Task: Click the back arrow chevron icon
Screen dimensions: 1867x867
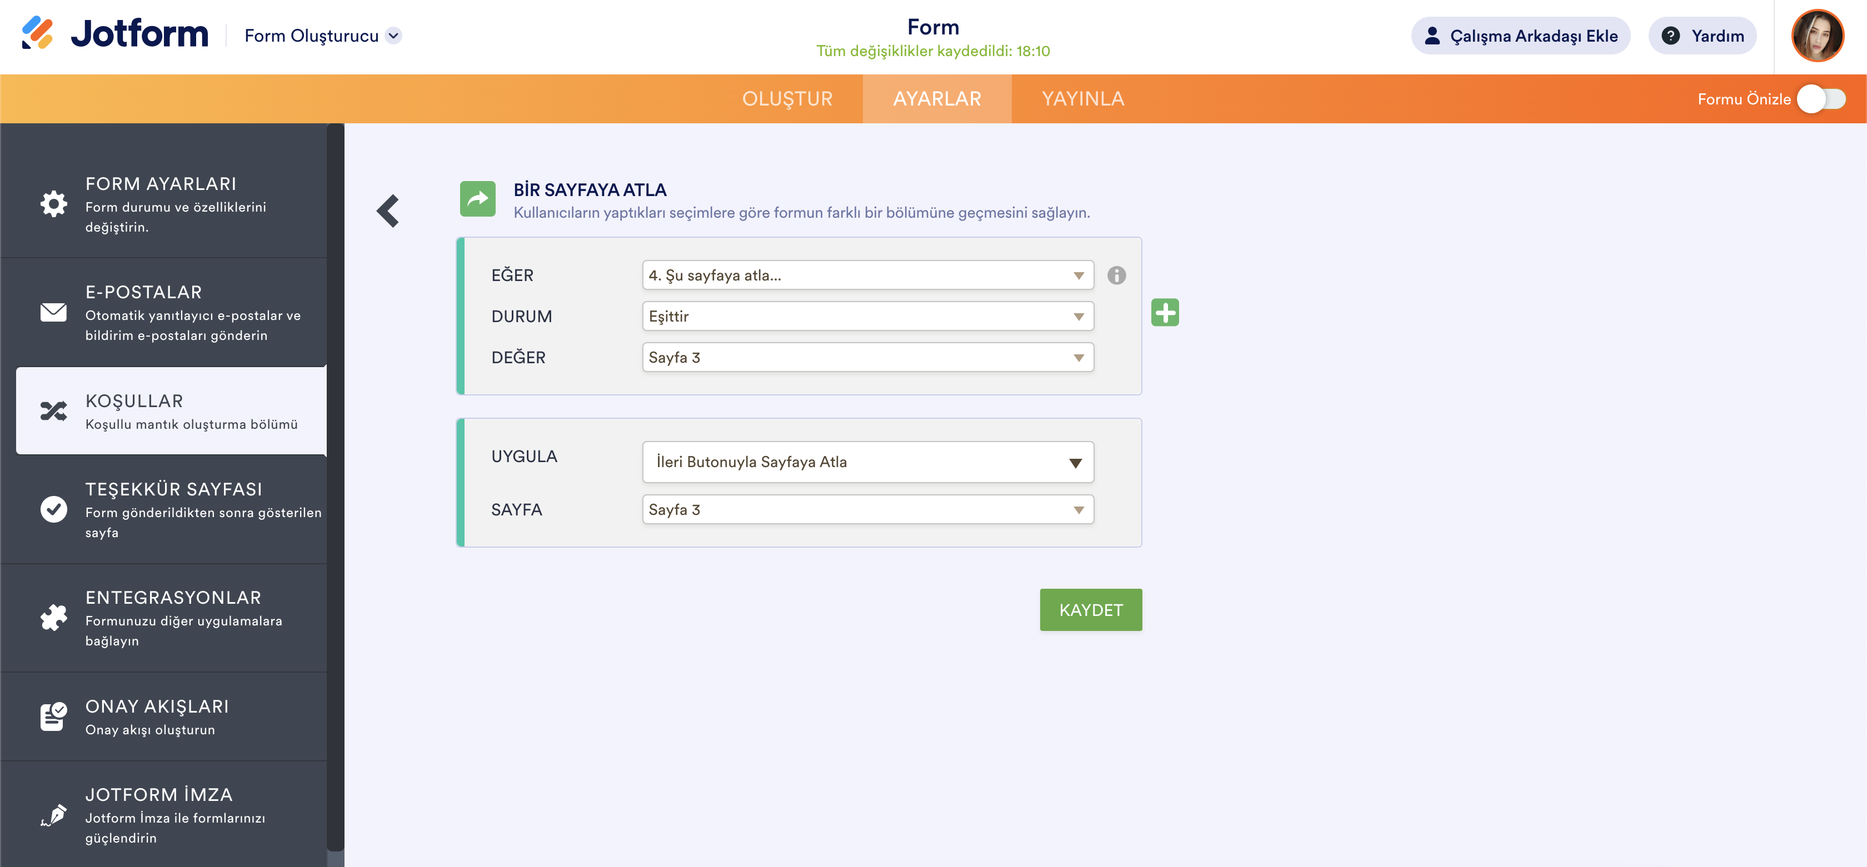Action: coord(388,211)
